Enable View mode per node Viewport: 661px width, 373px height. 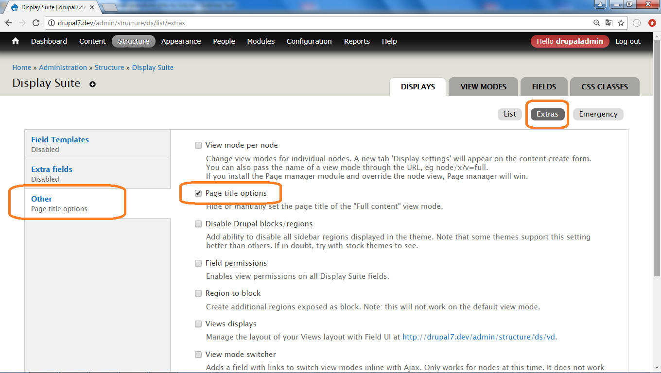click(x=198, y=145)
